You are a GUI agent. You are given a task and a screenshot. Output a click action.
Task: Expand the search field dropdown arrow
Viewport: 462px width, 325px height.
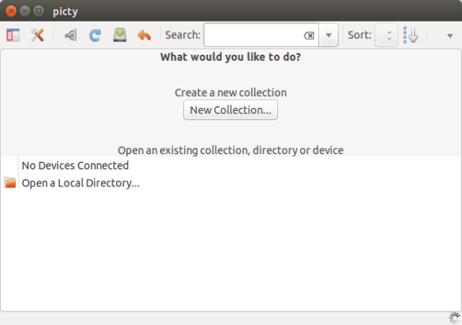point(329,35)
